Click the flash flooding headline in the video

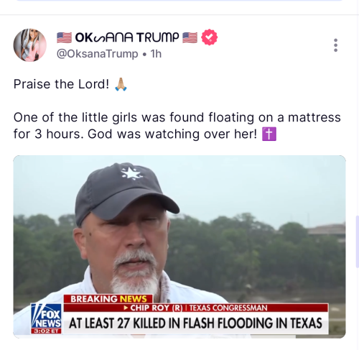tap(195, 323)
